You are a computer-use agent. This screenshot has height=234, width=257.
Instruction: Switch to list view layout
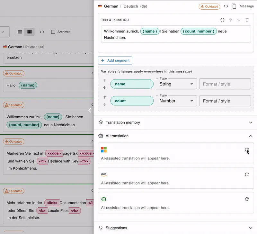tap(20, 32)
